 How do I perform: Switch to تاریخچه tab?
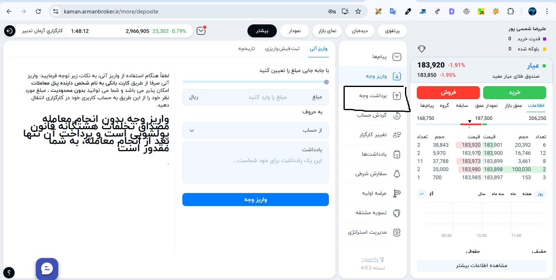tap(247, 48)
